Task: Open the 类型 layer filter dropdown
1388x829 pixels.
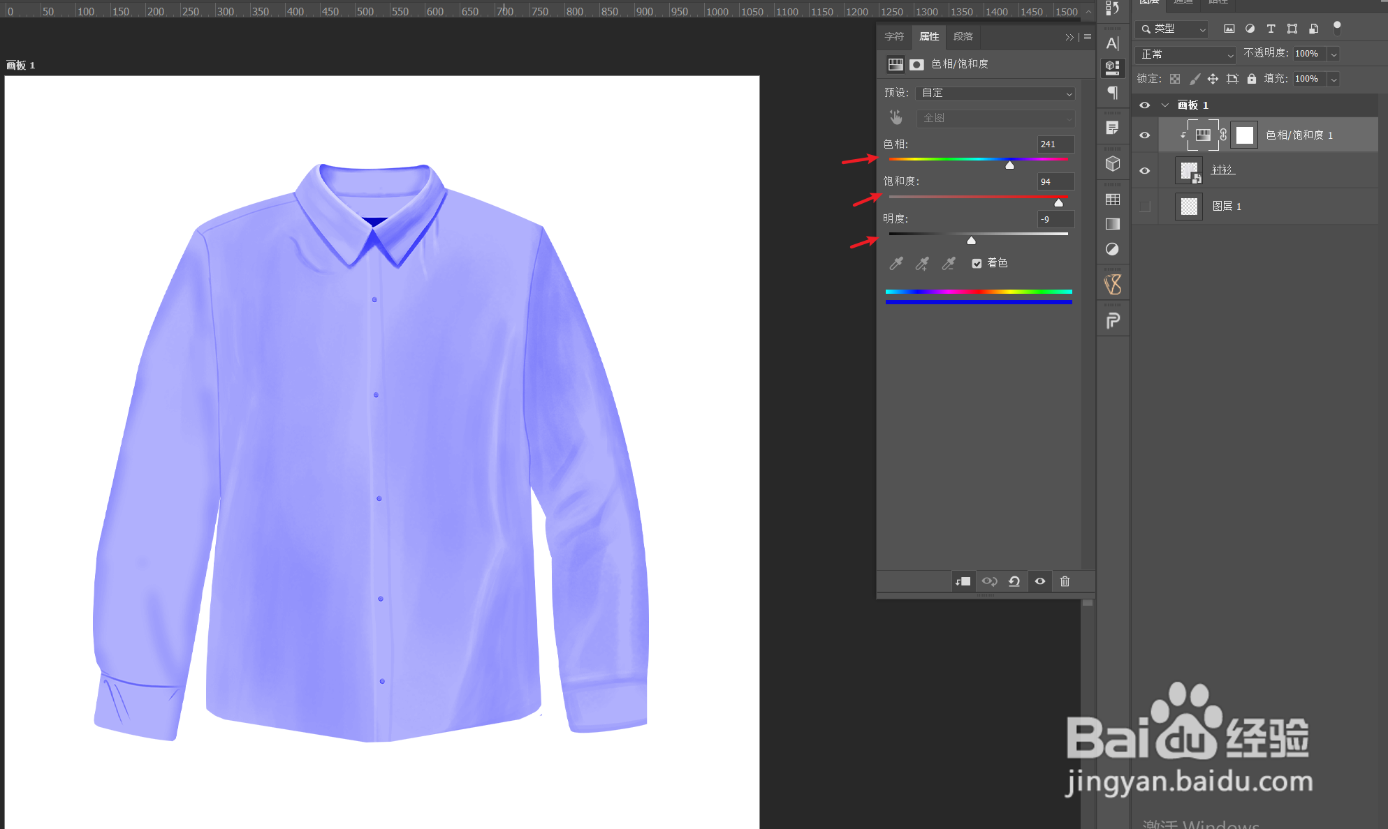Action: [x=1172, y=29]
